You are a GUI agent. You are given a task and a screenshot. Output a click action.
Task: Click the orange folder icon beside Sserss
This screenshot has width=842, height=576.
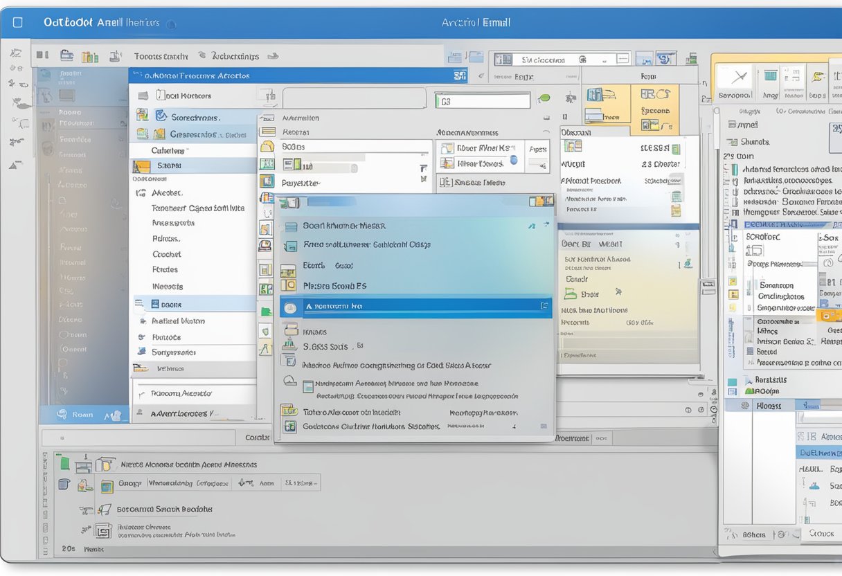[141, 166]
